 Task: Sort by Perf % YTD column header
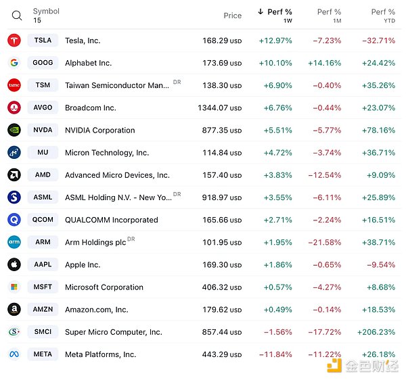tap(383, 12)
